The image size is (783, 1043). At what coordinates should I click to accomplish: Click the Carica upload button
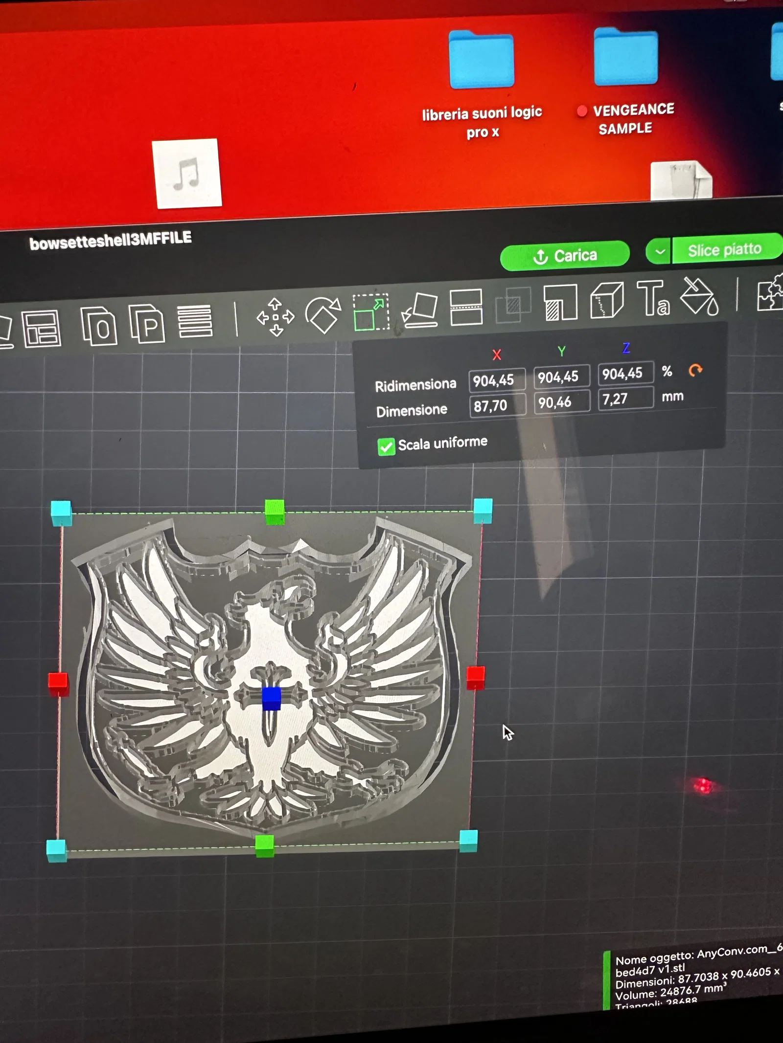coord(565,255)
